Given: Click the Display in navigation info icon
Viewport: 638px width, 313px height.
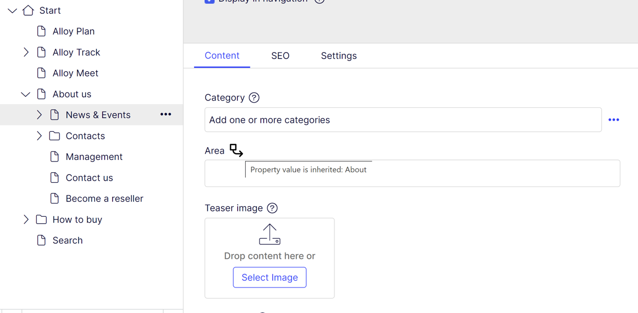Looking at the screenshot, I should [320, 1].
